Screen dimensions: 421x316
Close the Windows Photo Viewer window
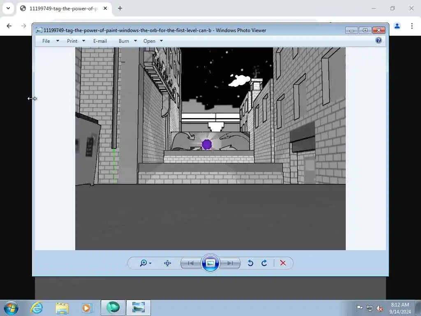[x=379, y=30]
